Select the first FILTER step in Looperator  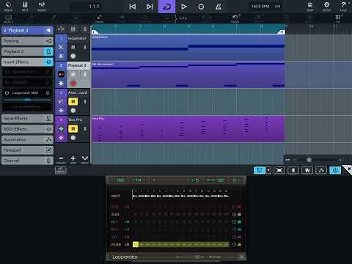136,244
